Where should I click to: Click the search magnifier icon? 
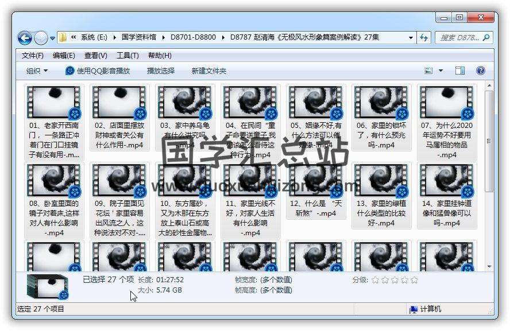click(x=486, y=38)
